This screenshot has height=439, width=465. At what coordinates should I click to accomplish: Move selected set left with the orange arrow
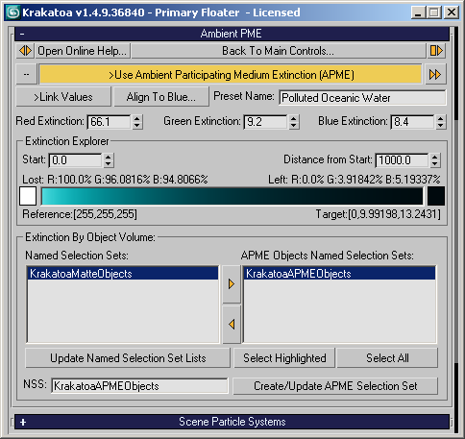[232, 324]
